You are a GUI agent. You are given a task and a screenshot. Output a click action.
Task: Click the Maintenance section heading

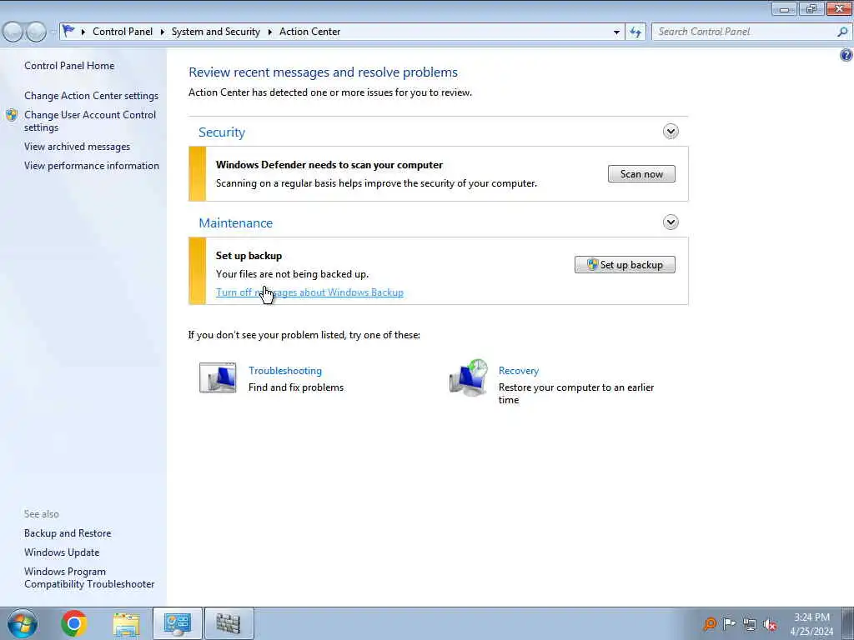[x=235, y=223]
